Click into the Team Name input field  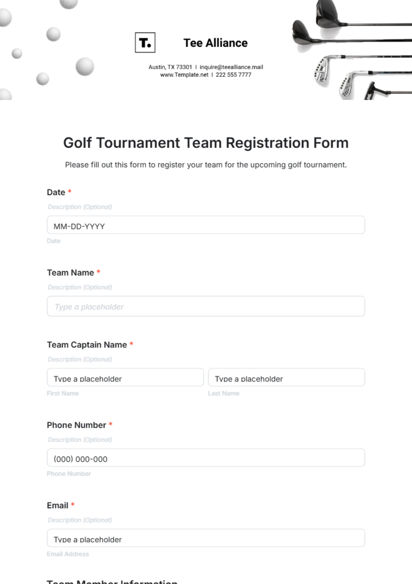(206, 306)
